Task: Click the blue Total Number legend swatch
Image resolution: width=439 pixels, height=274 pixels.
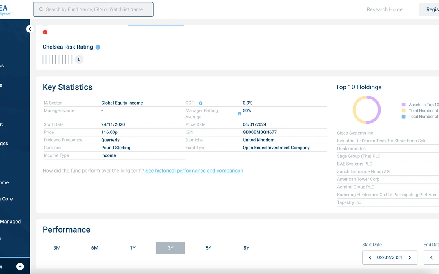Action: click(x=403, y=117)
